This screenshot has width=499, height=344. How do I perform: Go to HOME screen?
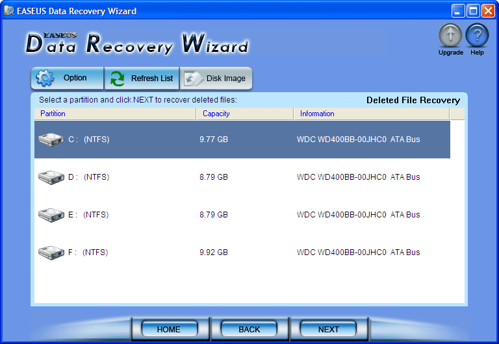[x=169, y=329]
